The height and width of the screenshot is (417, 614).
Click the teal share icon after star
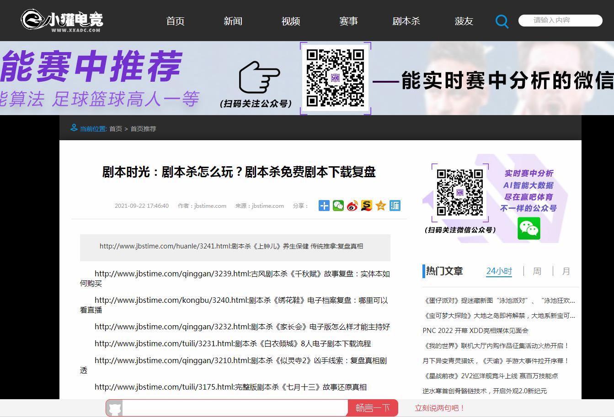pyautogui.click(x=395, y=206)
